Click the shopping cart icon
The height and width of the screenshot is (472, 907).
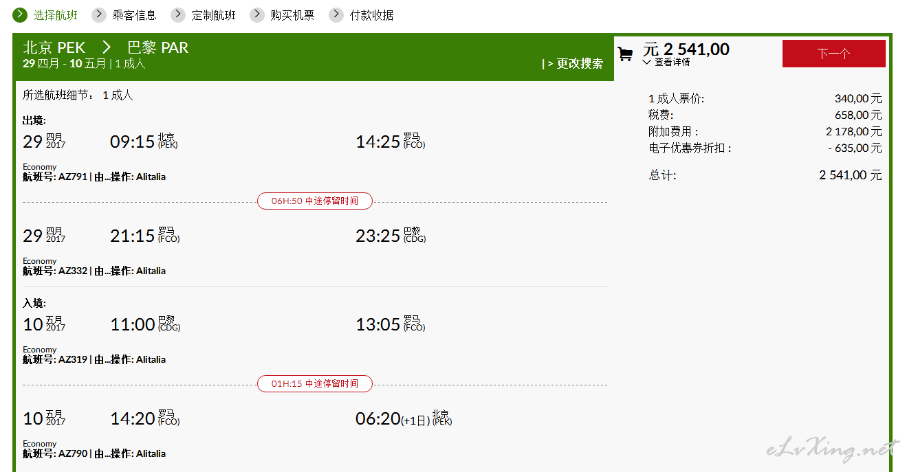[625, 54]
